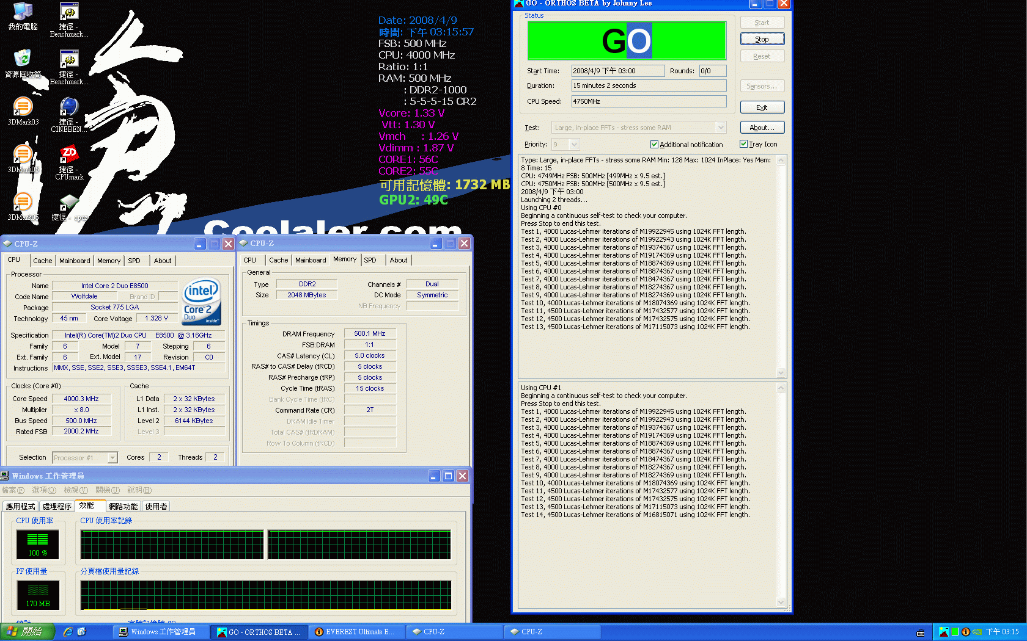Click the Start button in ORTHOS

(x=762, y=23)
